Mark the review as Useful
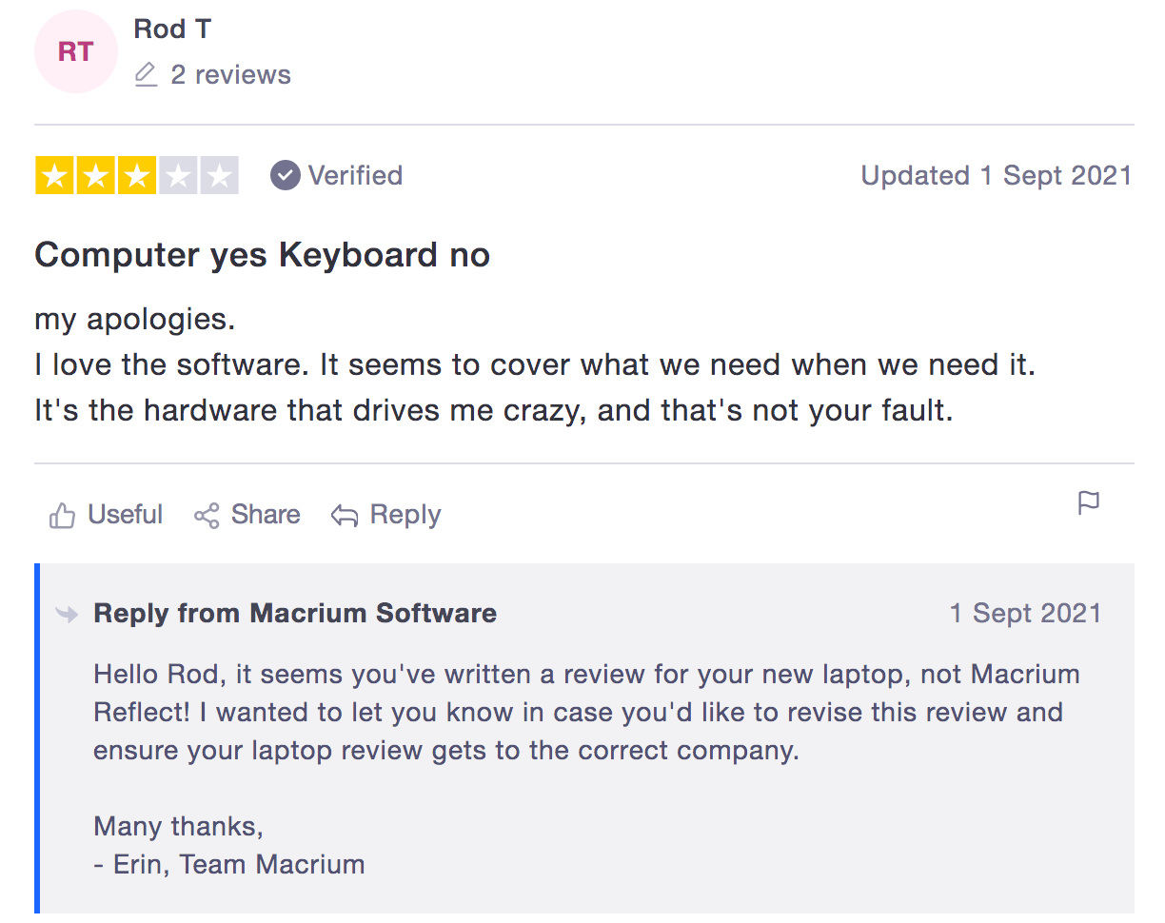Viewport: 1165px width, 923px height. point(125,515)
